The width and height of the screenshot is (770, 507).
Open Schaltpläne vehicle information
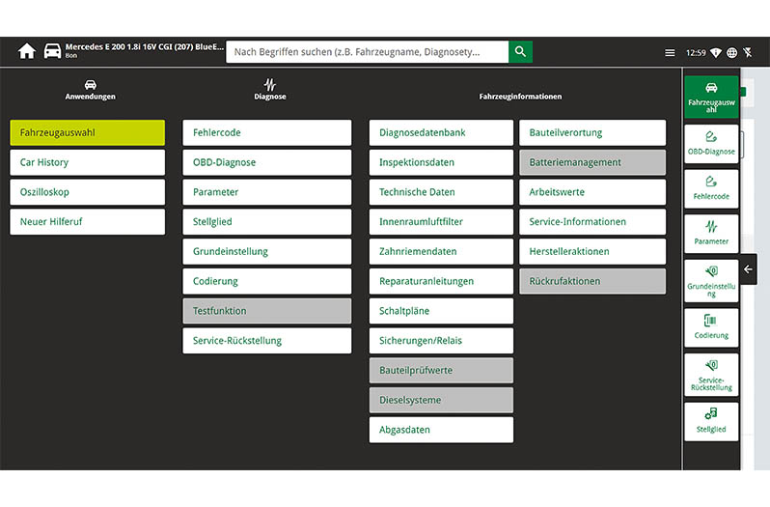click(441, 311)
